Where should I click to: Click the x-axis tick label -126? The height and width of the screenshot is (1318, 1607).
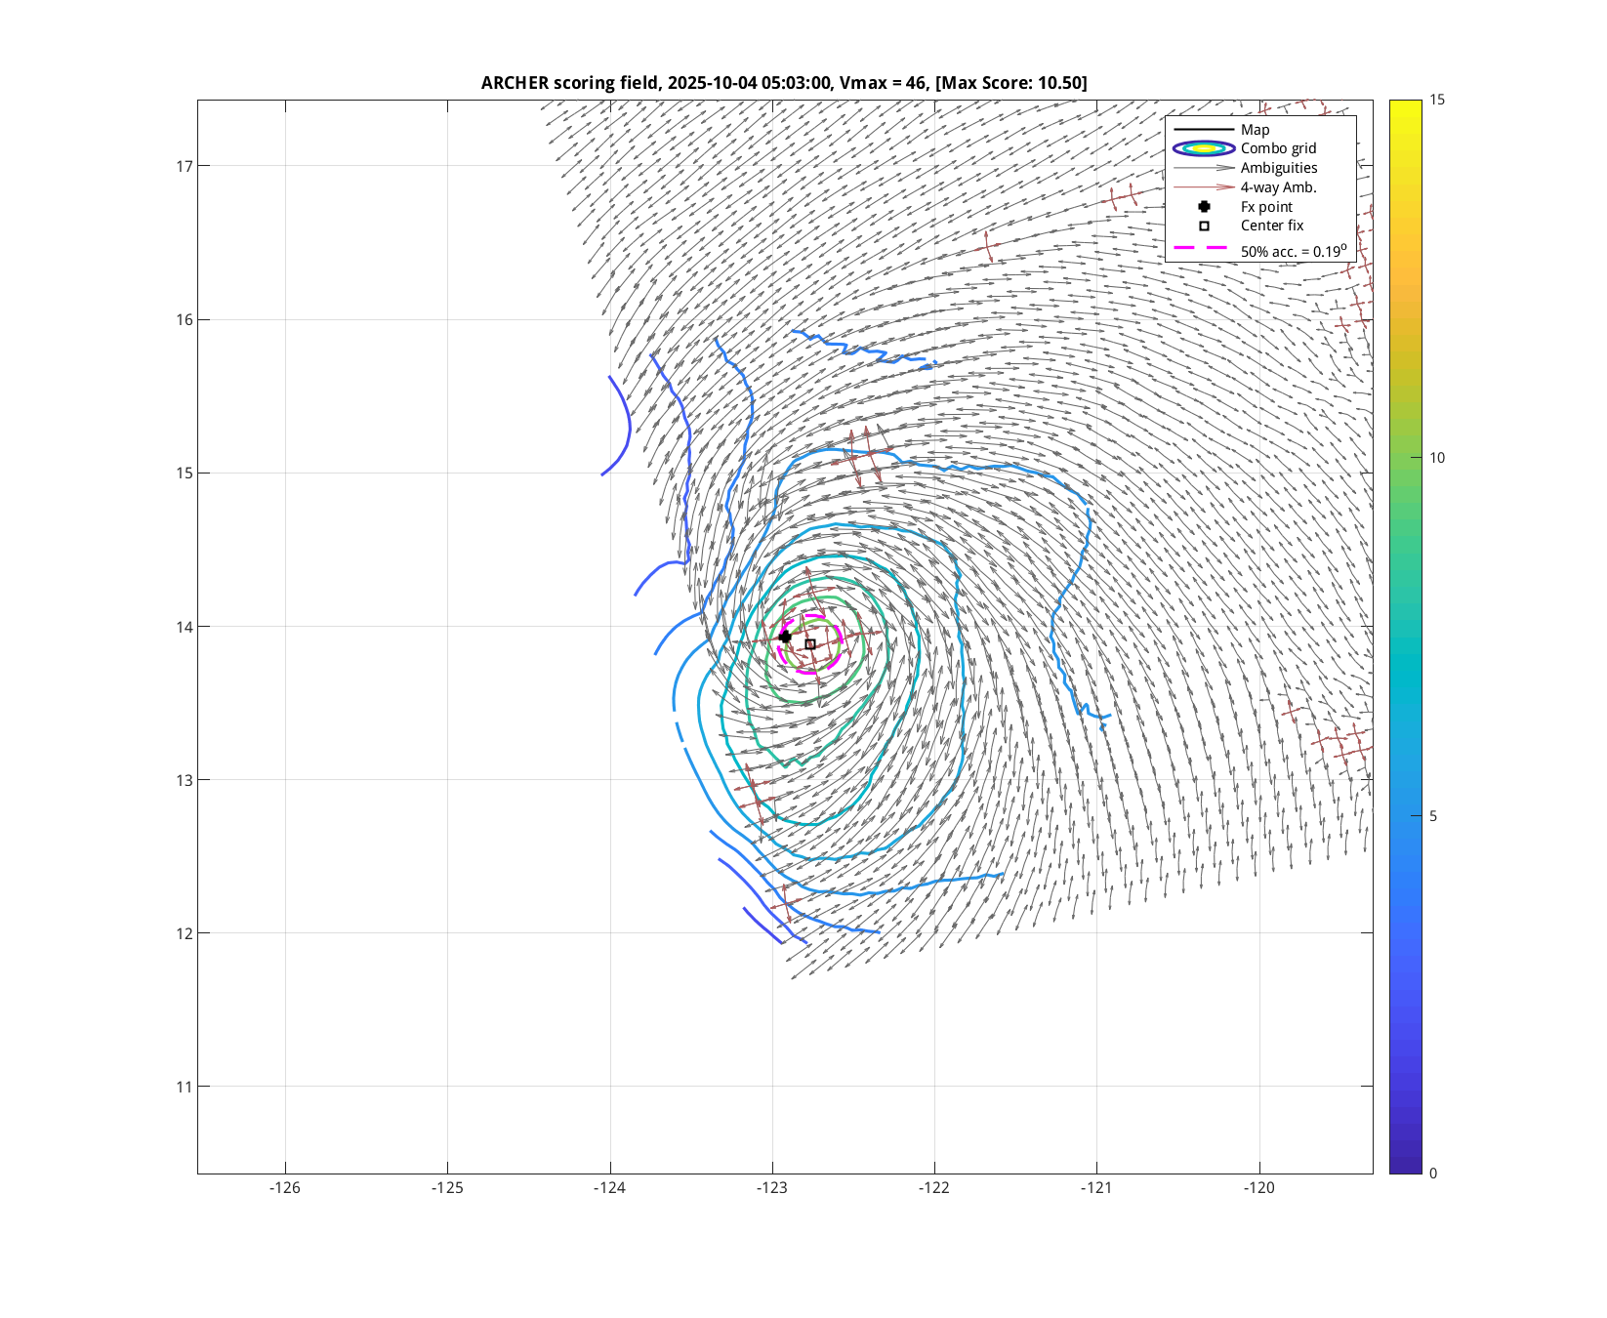[285, 1188]
